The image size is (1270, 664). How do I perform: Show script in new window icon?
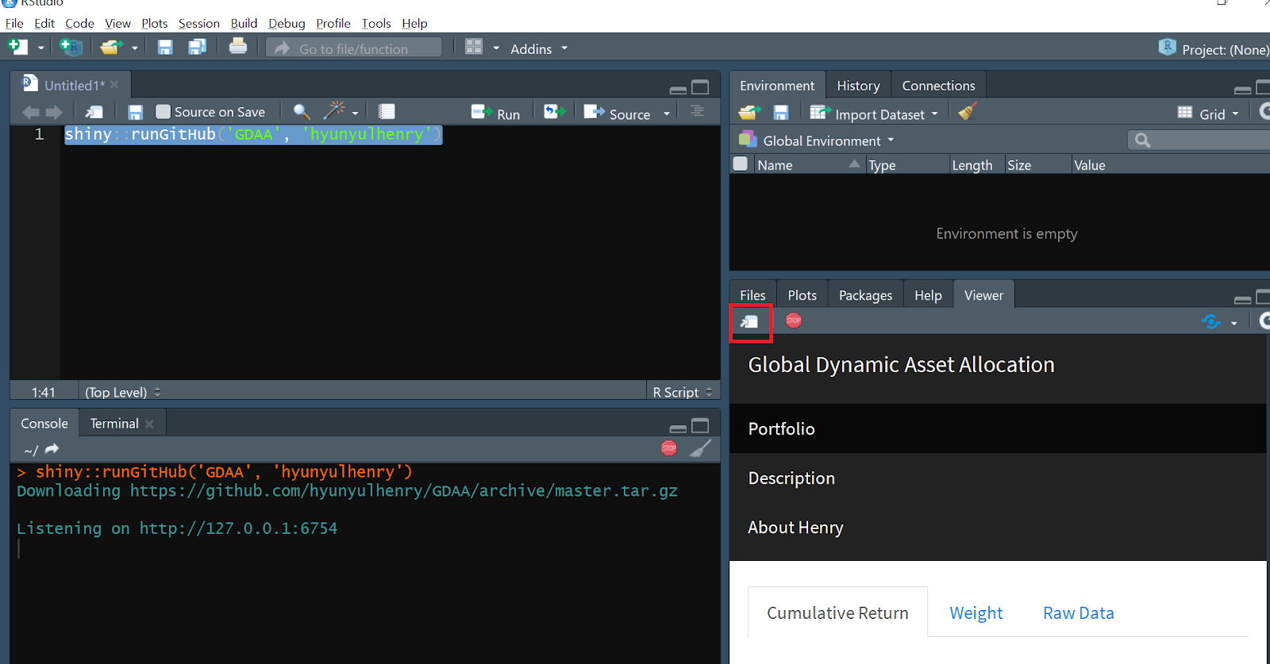pos(94,113)
